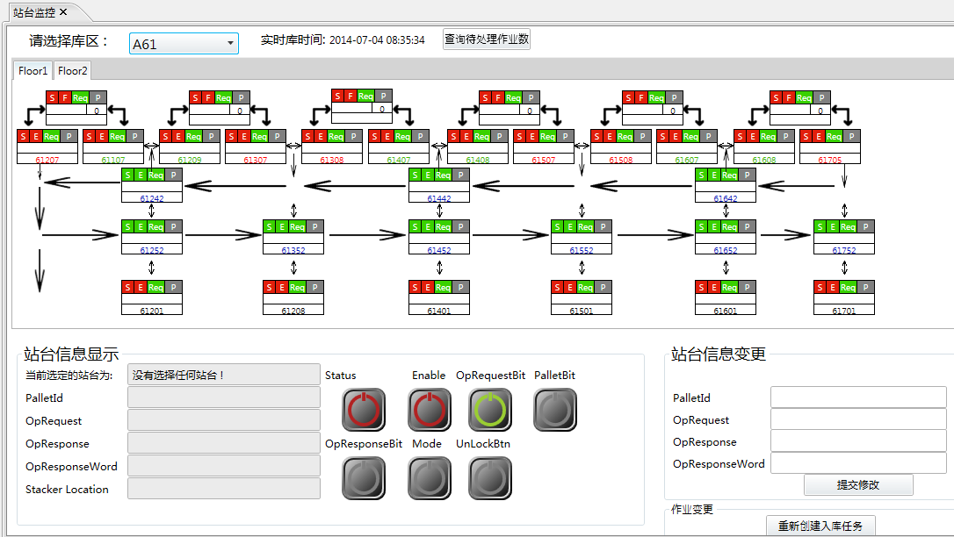
Task: Switch to the Floor1 tab
Action: [33, 71]
